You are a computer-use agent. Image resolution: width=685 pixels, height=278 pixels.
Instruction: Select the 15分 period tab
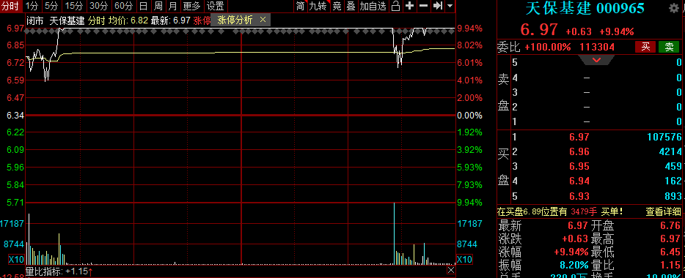(x=74, y=6)
